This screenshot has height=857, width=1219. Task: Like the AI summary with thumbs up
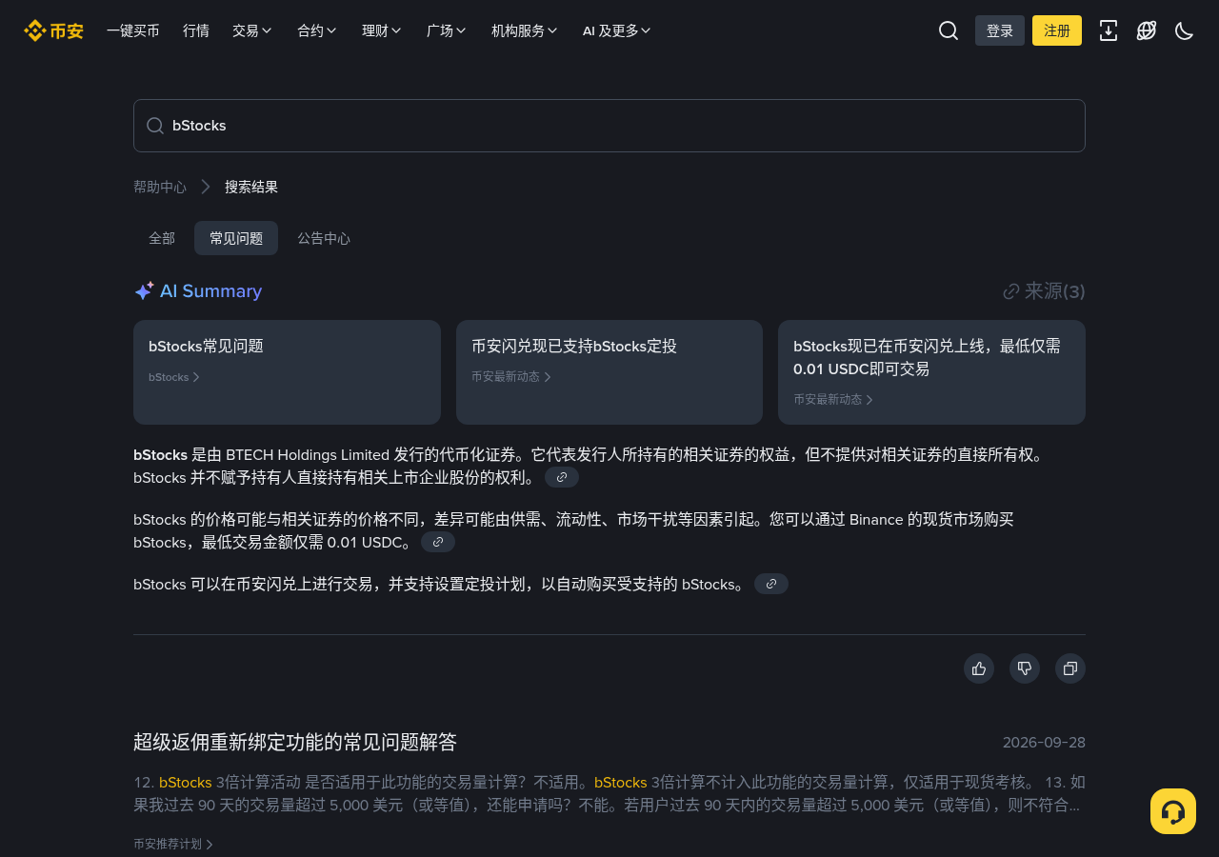click(x=979, y=668)
